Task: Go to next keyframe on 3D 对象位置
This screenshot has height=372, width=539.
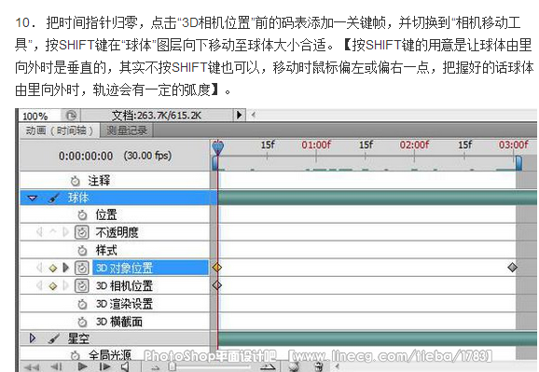Action: (x=65, y=268)
